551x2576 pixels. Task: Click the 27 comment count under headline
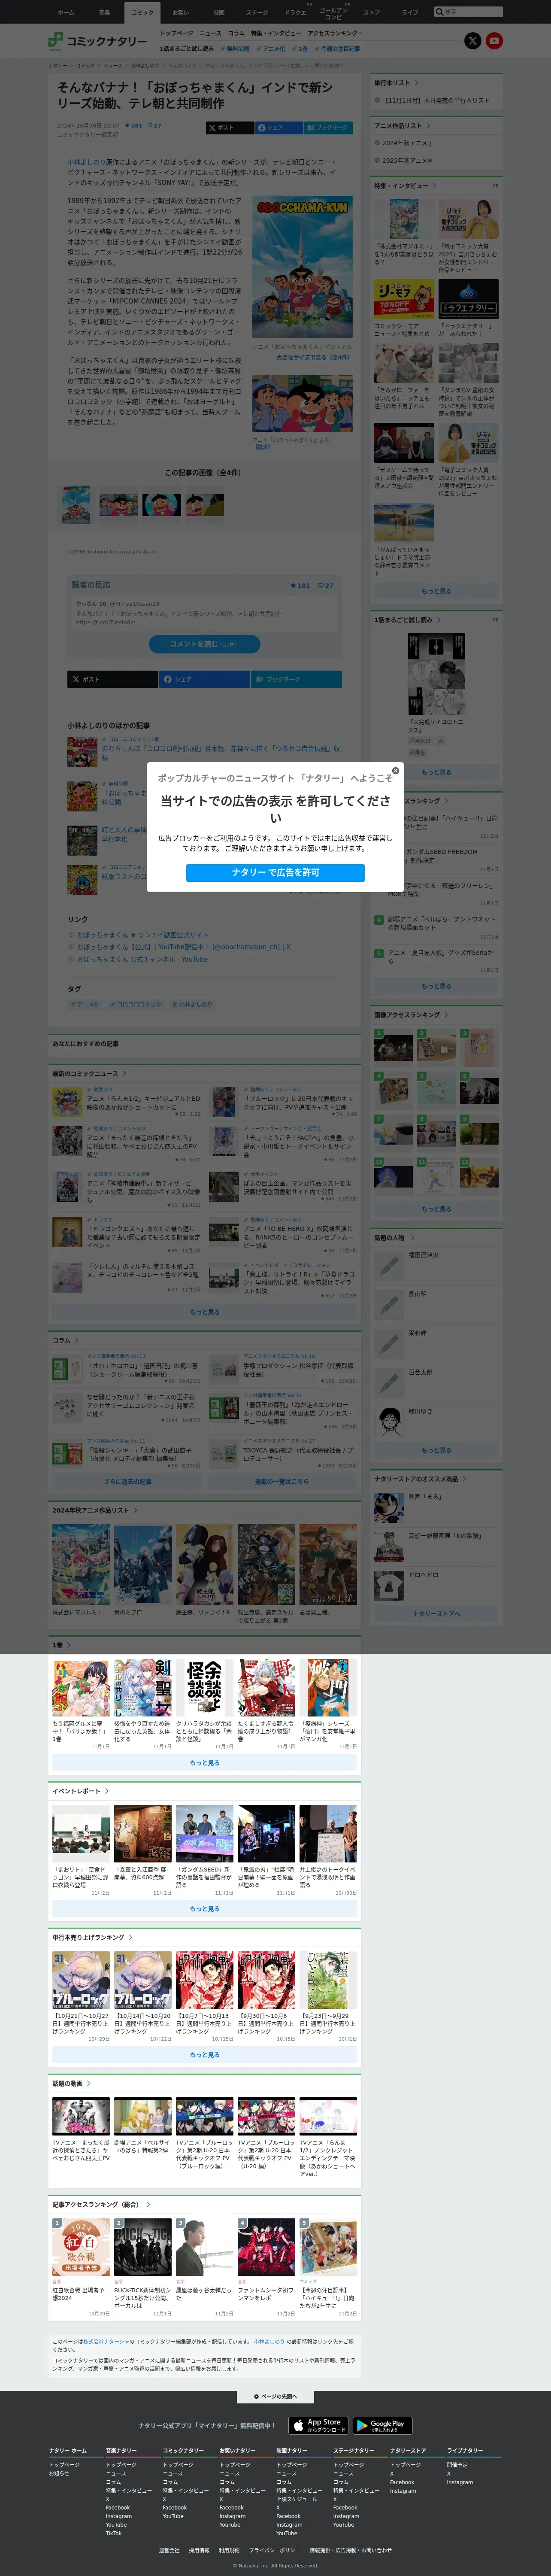point(155,126)
